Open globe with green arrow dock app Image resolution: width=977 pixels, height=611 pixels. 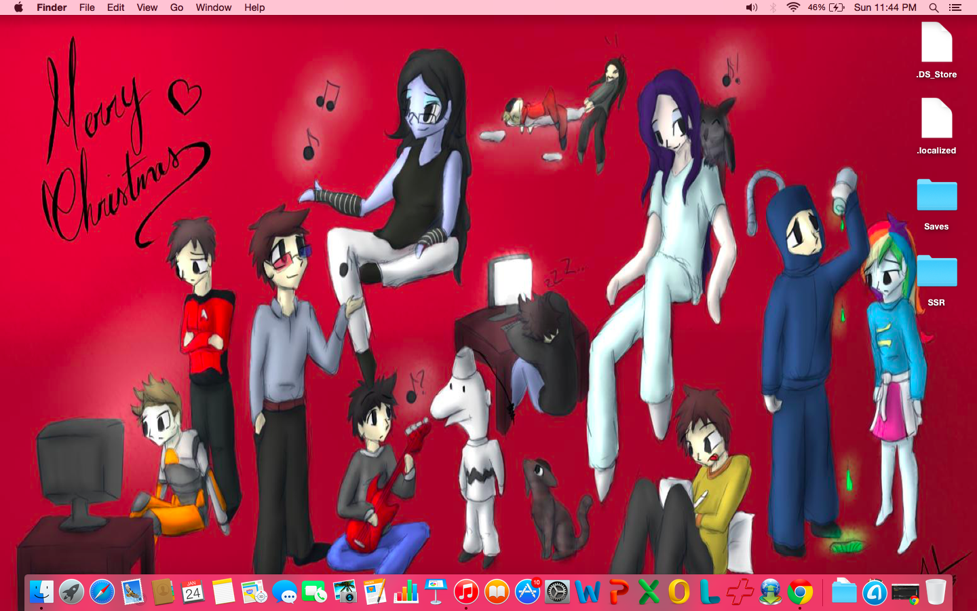pos(770,592)
